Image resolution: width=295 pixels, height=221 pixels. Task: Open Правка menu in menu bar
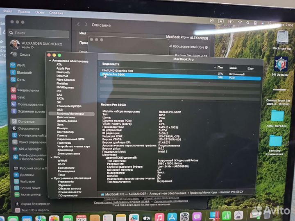pyautogui.click(x=24, y=11)
